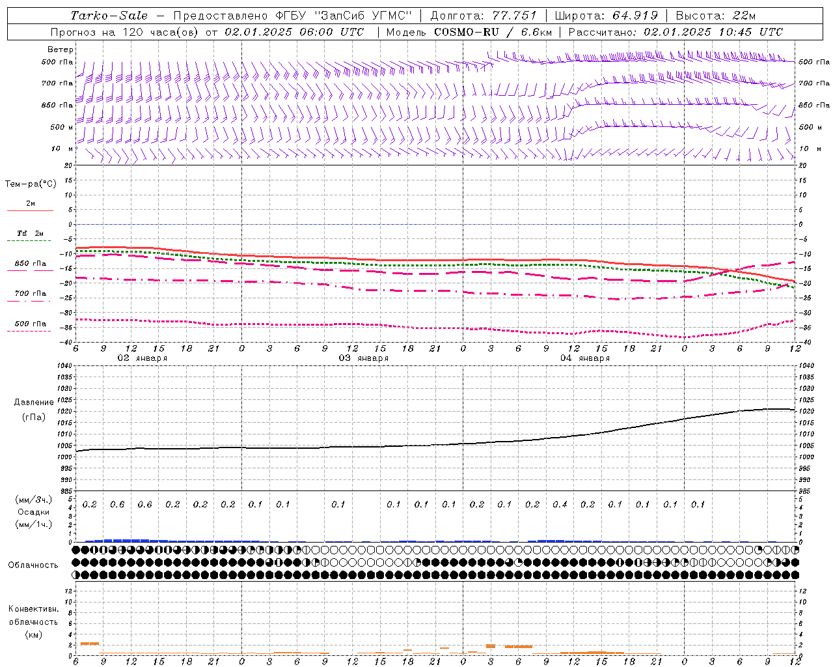Click the 02 января date label
This screenshot has width=833, height=667.
tap(142, 358)
